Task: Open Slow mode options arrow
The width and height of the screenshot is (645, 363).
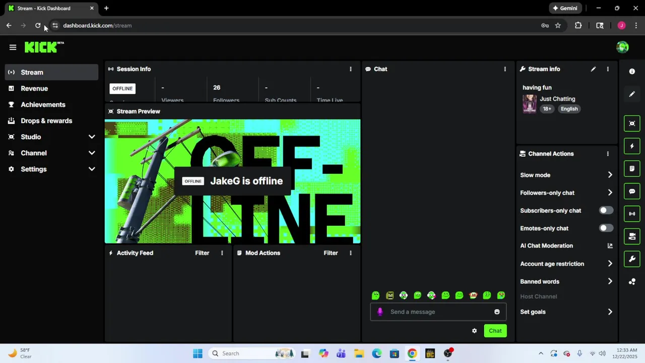Action: [610, 175]
